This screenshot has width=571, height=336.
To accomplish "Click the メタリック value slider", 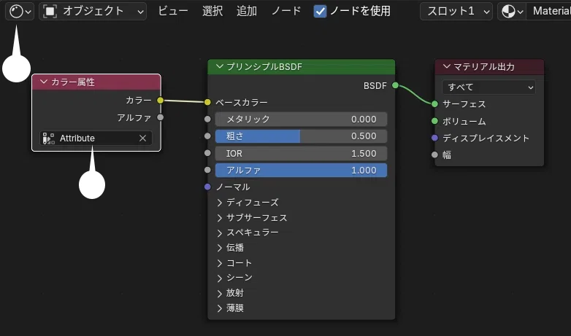I will pos(301,120).
